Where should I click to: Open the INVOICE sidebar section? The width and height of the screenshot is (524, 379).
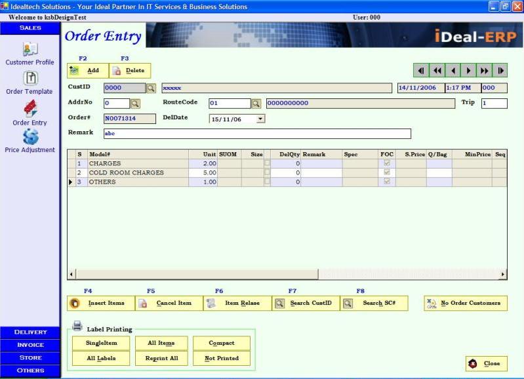click(x=30, y=345)
